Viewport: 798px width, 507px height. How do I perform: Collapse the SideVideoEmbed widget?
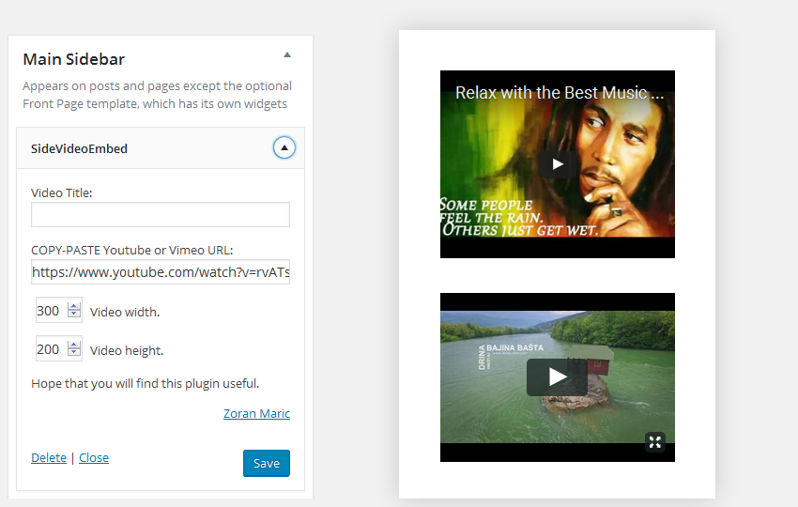(284, 147)
